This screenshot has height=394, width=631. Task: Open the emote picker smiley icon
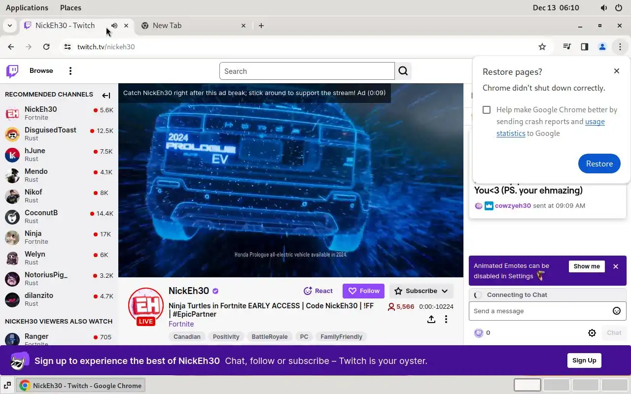(616, 311)
